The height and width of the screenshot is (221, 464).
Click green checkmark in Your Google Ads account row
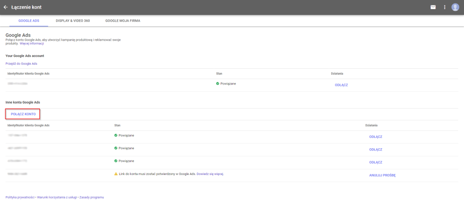tap(218, 84)
